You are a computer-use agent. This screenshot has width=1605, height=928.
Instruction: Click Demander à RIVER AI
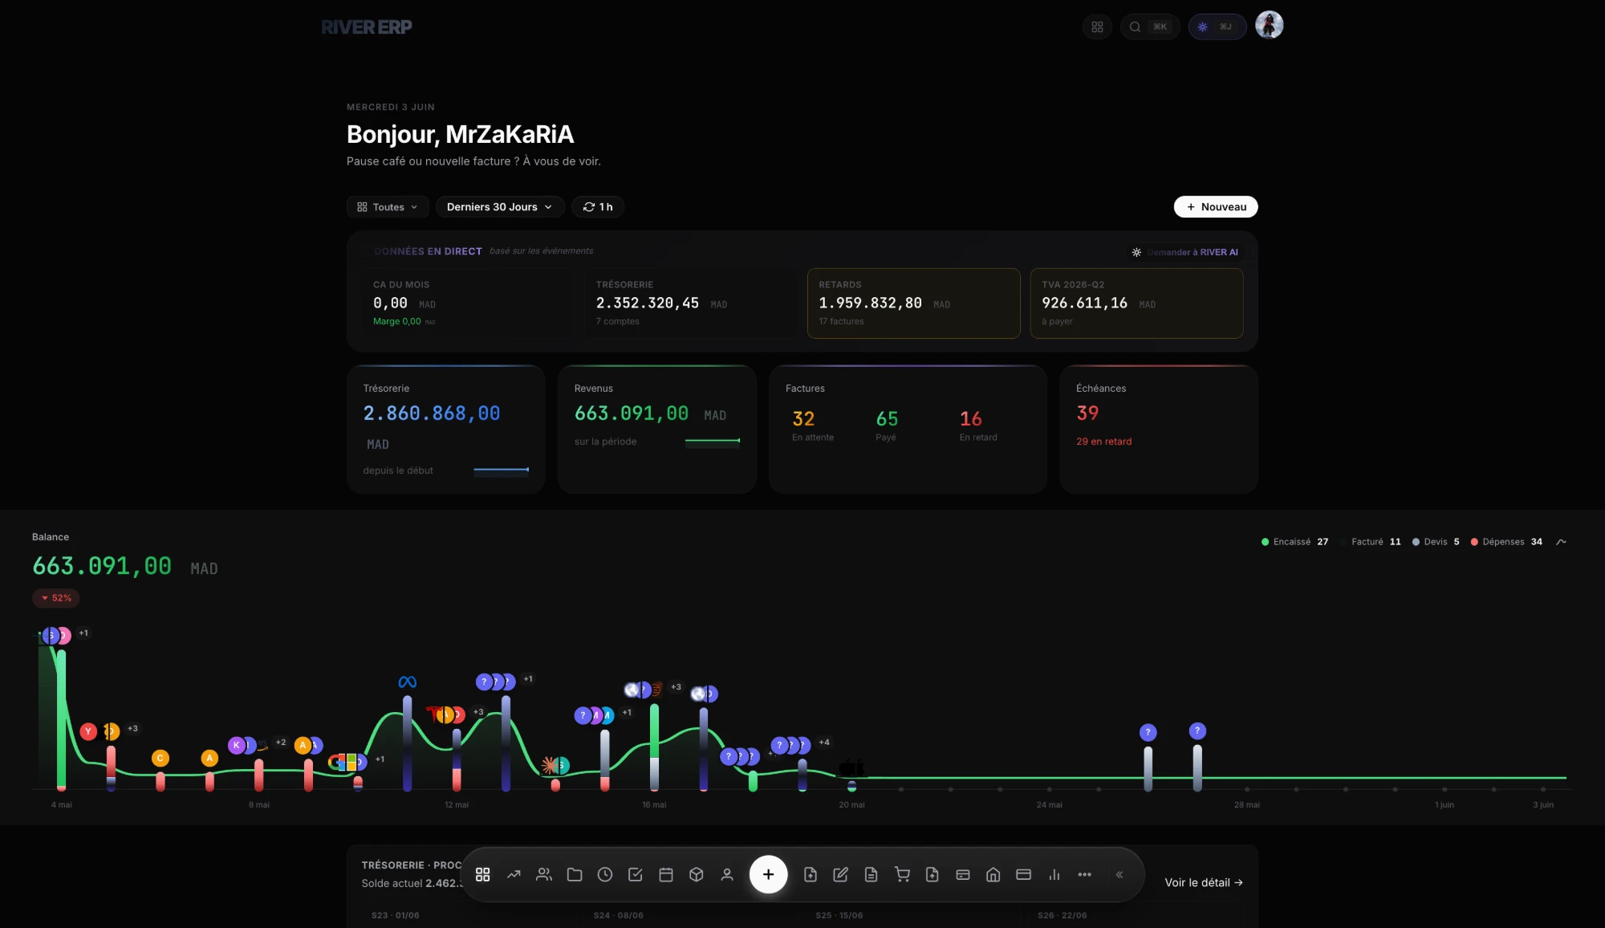(1184, 252)
